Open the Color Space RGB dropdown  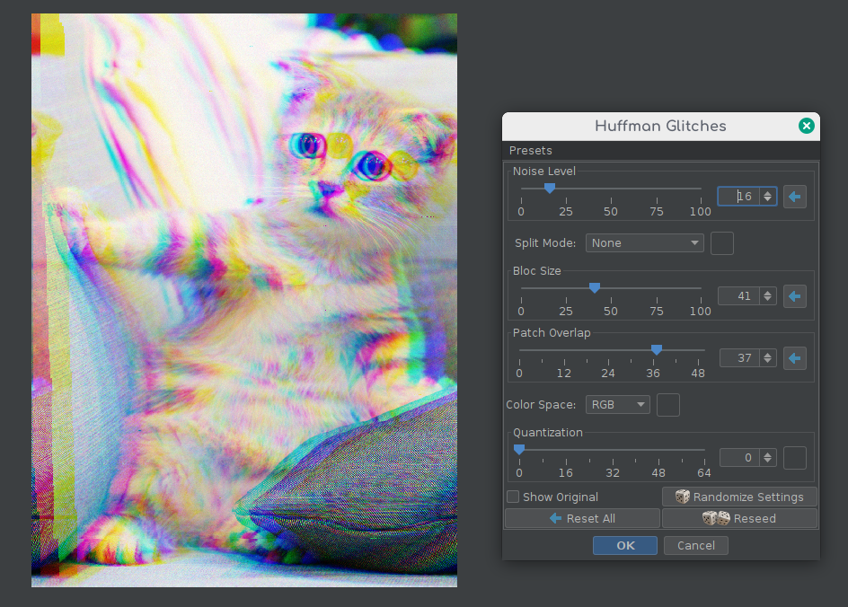click(618, 405)
